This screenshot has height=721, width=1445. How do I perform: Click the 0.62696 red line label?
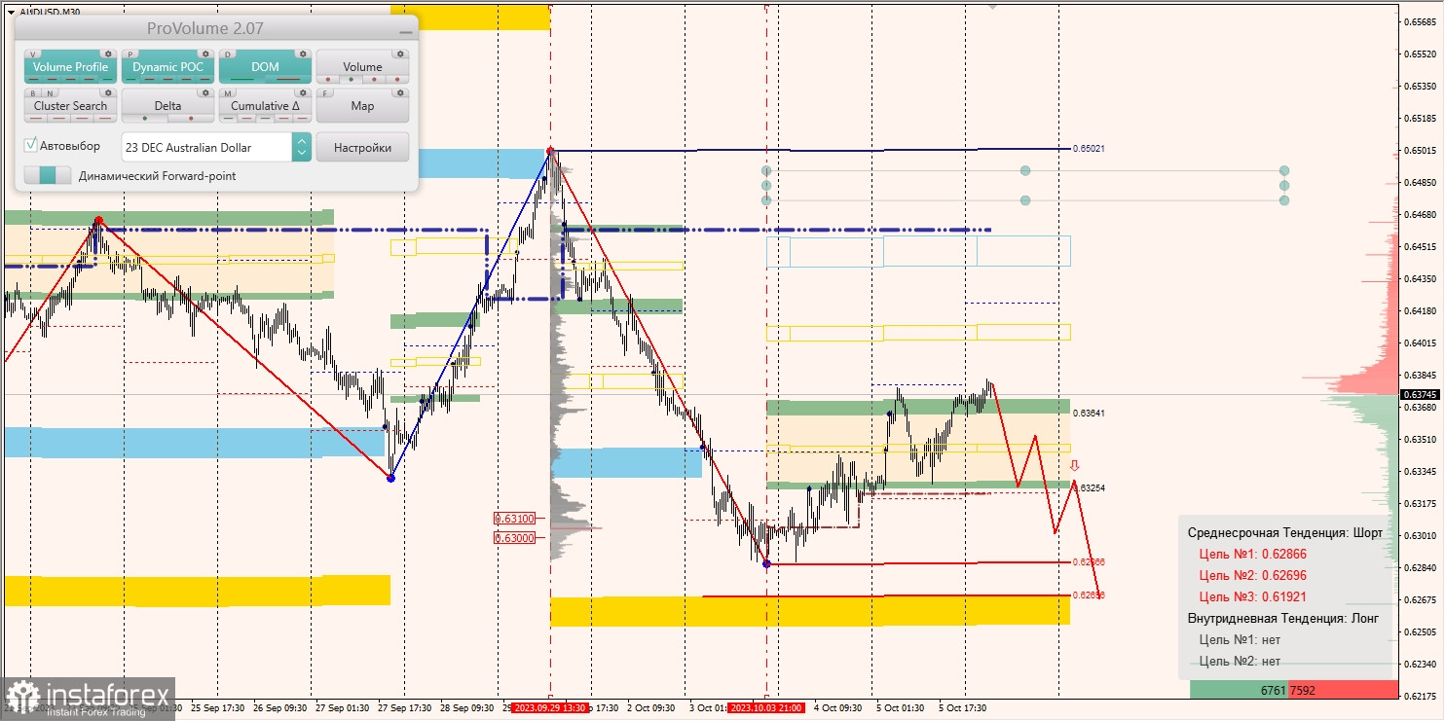tap(1089, 595)
